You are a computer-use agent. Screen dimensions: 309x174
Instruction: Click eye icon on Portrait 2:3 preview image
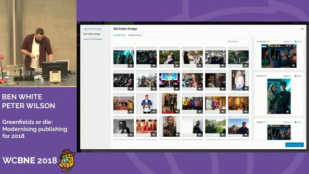click(288, 112)
